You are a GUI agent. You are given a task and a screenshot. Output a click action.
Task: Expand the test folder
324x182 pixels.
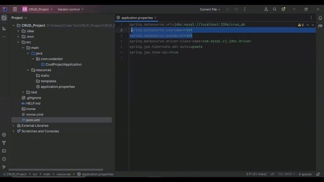23,92
